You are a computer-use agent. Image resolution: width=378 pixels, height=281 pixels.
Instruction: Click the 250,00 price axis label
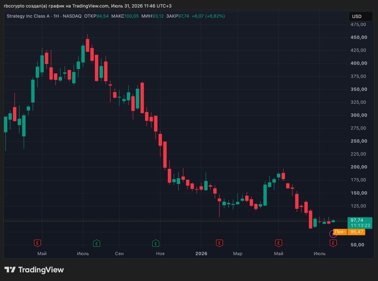(x=359, y=141)
